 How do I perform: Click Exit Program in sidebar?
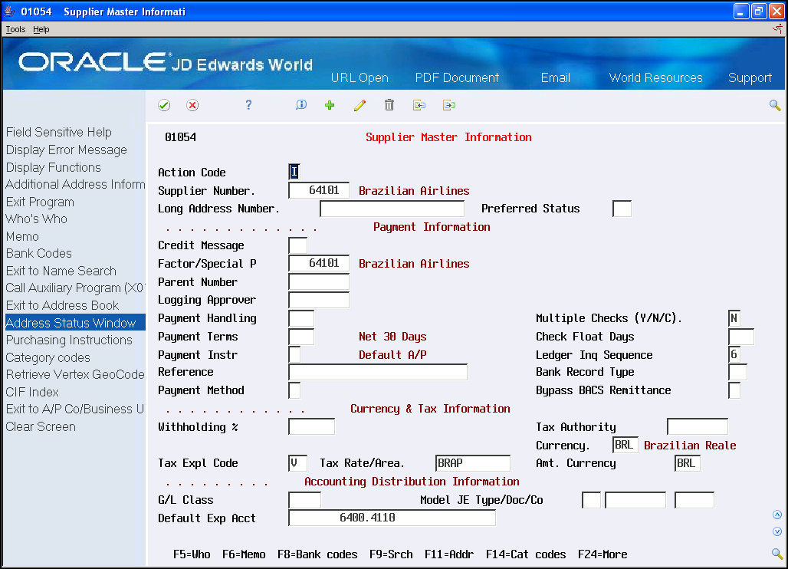point(40,202)
